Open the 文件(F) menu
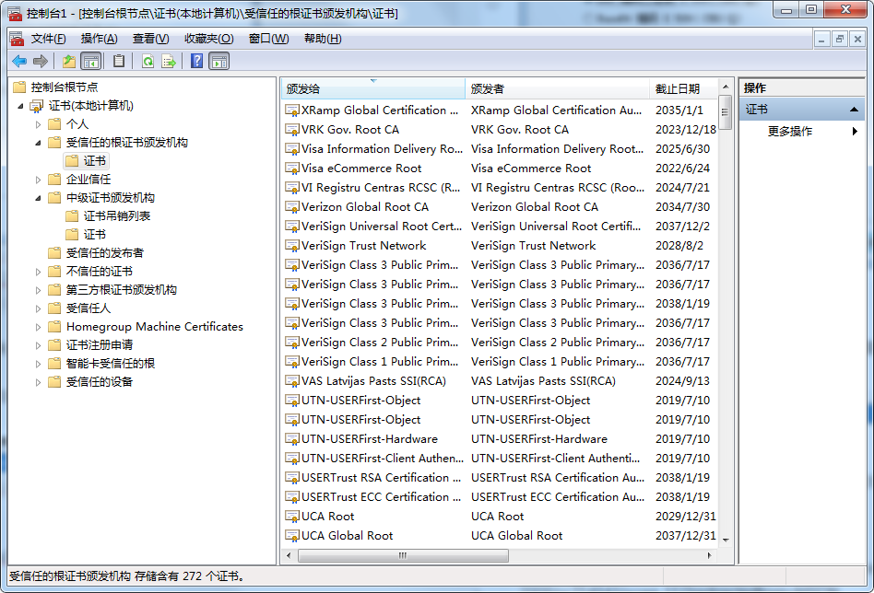Viewport: 874px width, 593px height. click(x=48, y=39)
